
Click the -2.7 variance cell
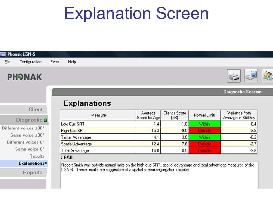[x=239, y=144]
